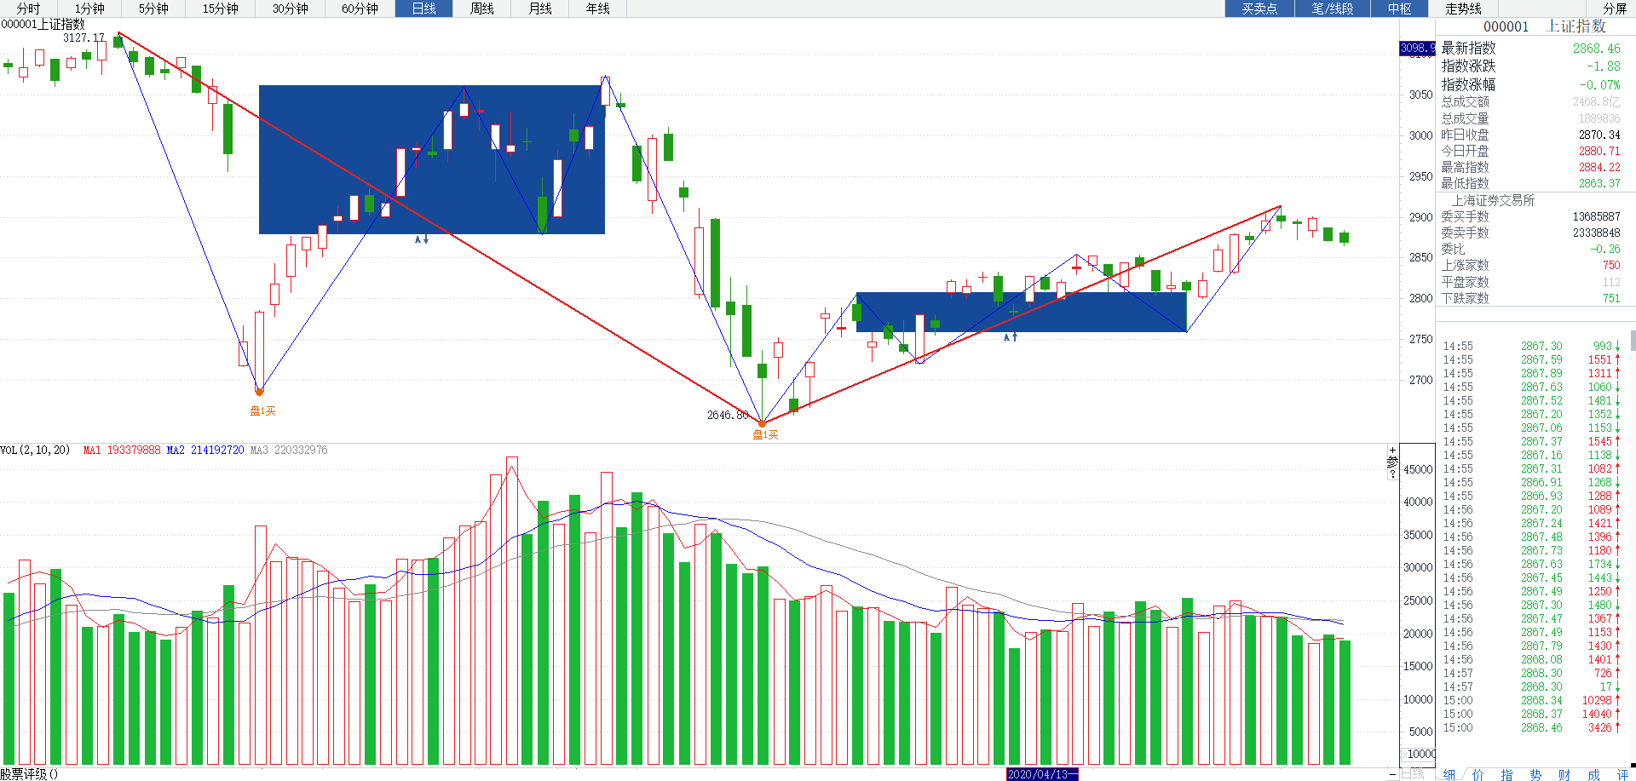1636x781 pixels.
Task: Toggle the 中枢 pivot zone overlay
Action: [x=1400, y=9]
